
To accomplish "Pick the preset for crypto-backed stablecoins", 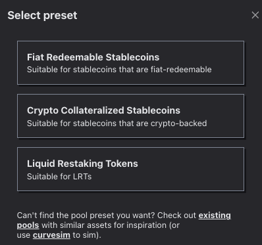I will (x=130, y=116).
